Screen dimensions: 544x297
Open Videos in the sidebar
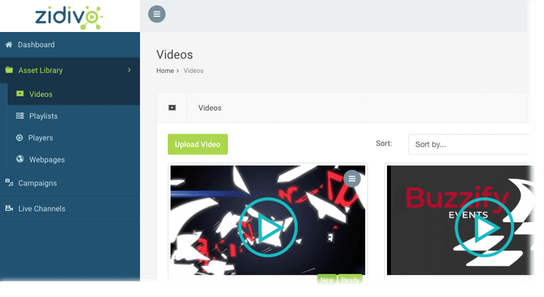point(40,94)
